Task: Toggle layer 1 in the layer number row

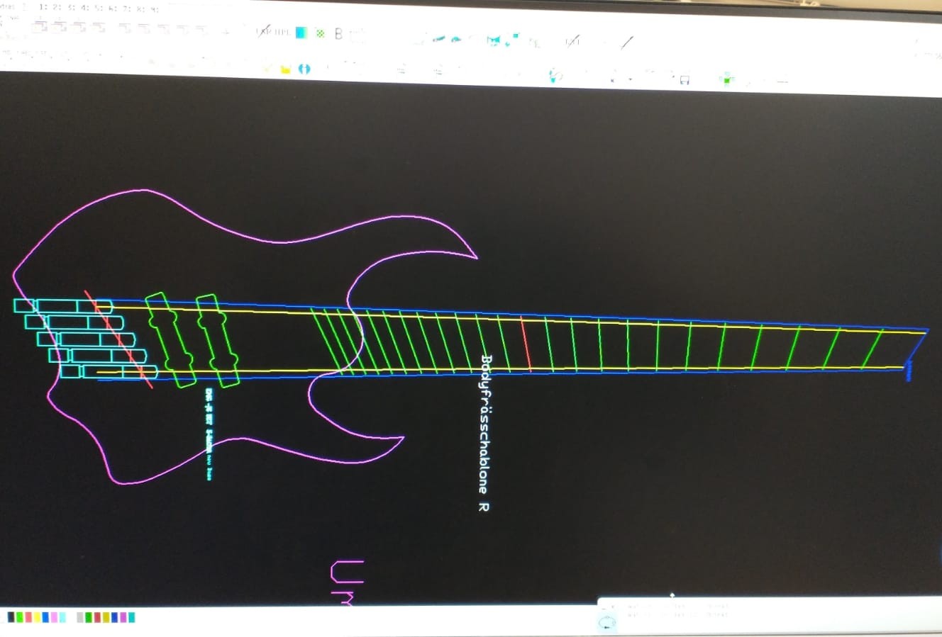Action: click(44, 9)
